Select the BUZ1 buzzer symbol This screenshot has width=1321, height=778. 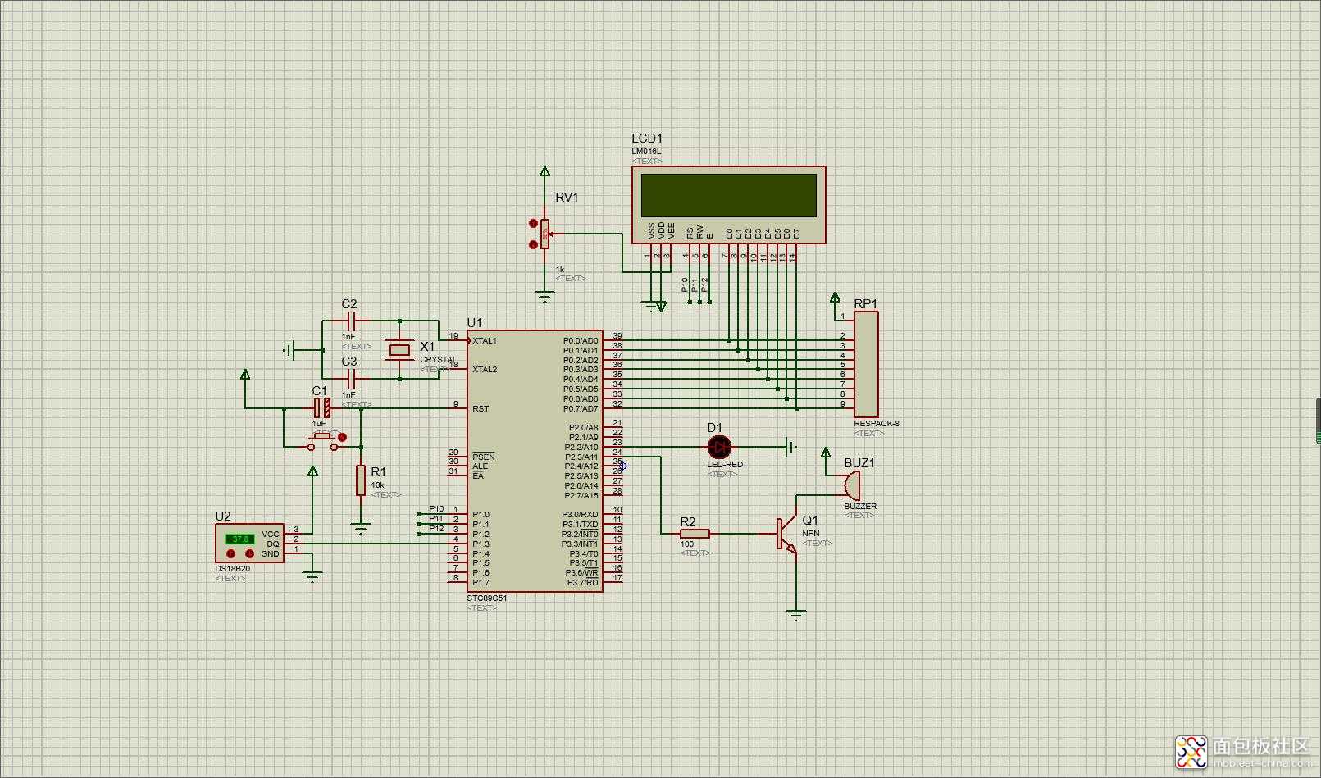(x=852, y=485)
